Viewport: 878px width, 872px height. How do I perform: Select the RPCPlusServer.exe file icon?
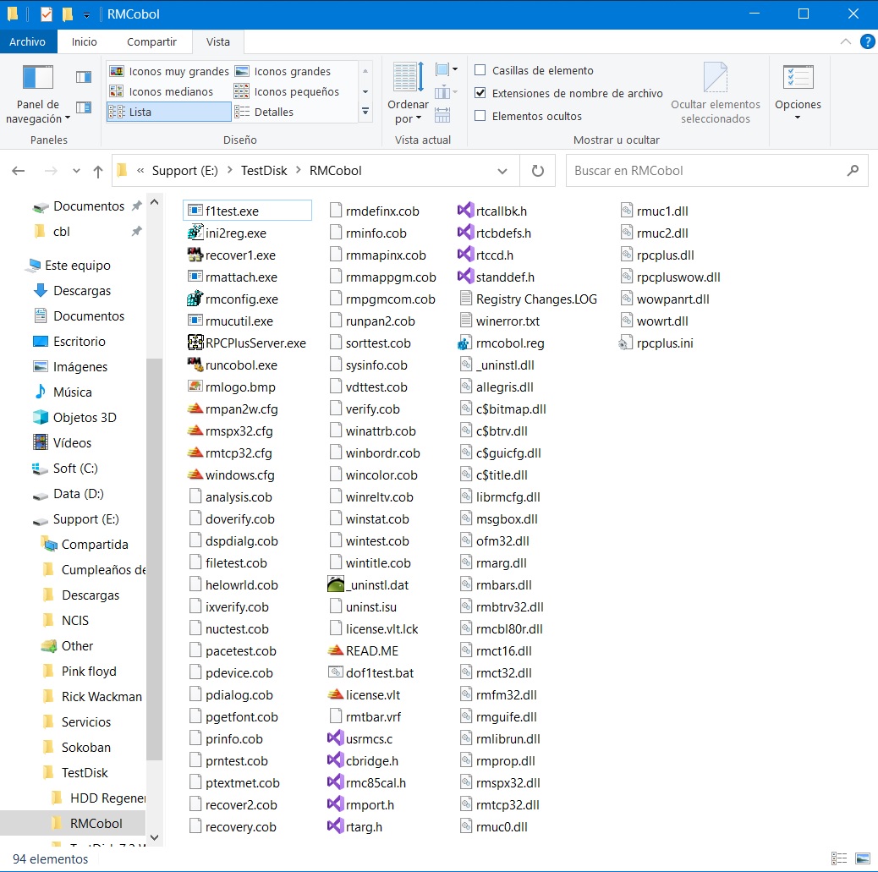pyautogui.click(x=195, y=343)
